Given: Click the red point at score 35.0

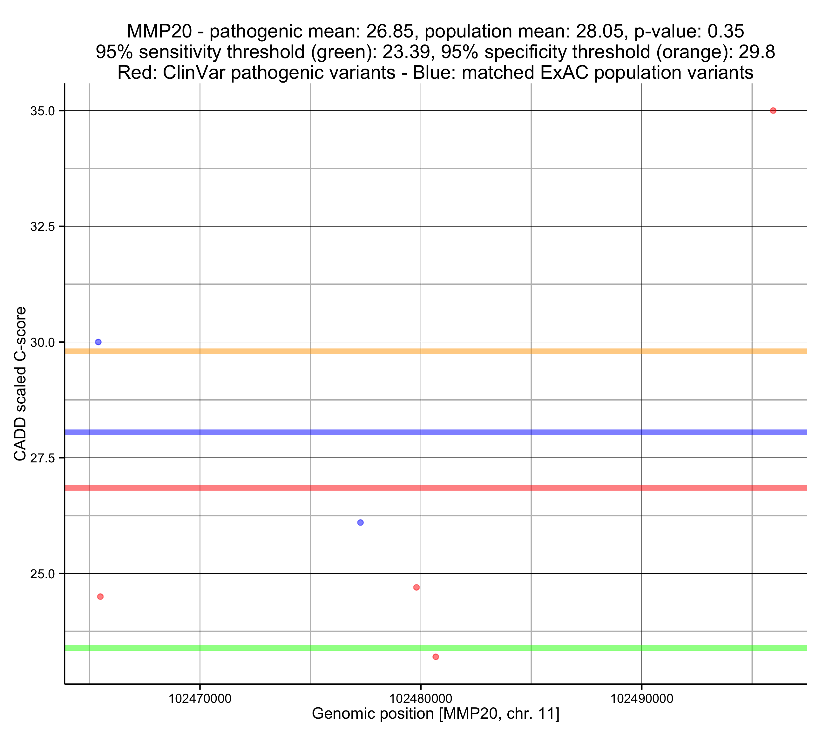Looking at the screenshot, I should [773, 111].
